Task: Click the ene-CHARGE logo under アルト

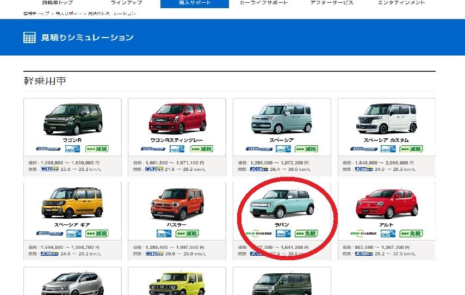Action: coord(364,233)
